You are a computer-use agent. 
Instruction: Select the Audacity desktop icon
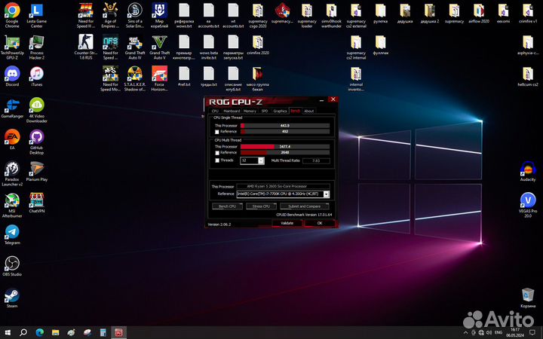[x=528, y=172]
